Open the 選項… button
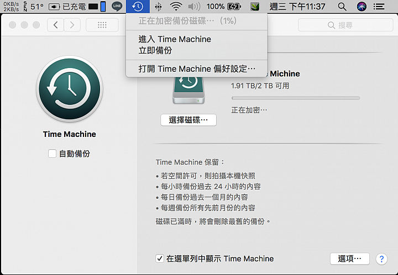 point(349,258)
